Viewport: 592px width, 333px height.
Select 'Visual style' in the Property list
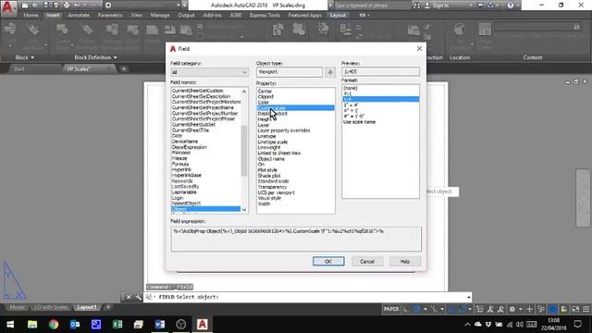(269, 198)
